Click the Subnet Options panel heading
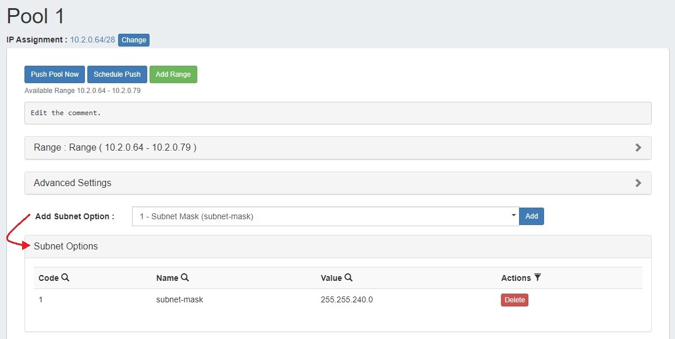This screenshot has height=339, width=675. click(x=66, y=247)
